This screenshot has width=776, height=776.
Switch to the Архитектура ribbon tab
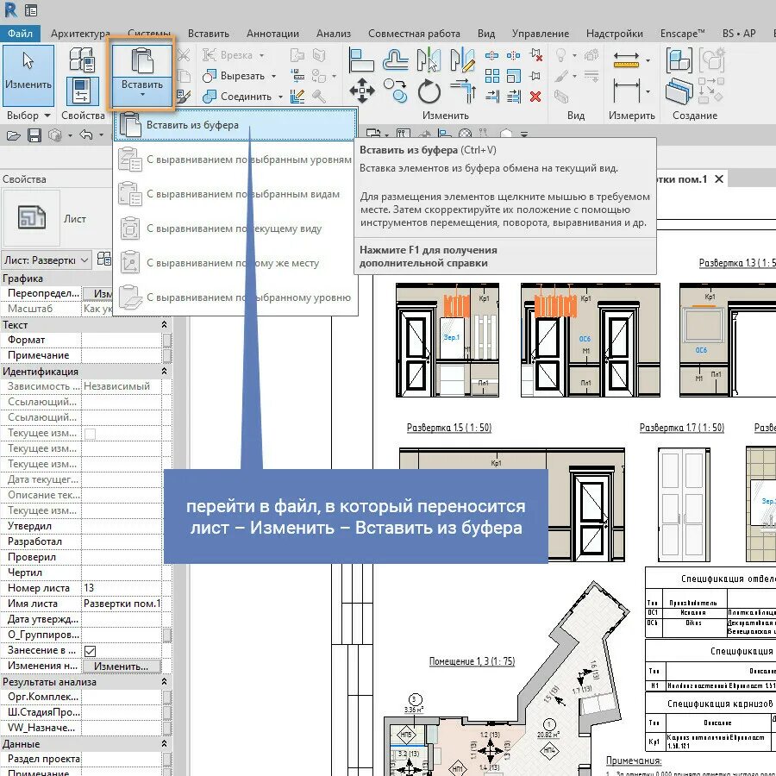coord(80,34)
